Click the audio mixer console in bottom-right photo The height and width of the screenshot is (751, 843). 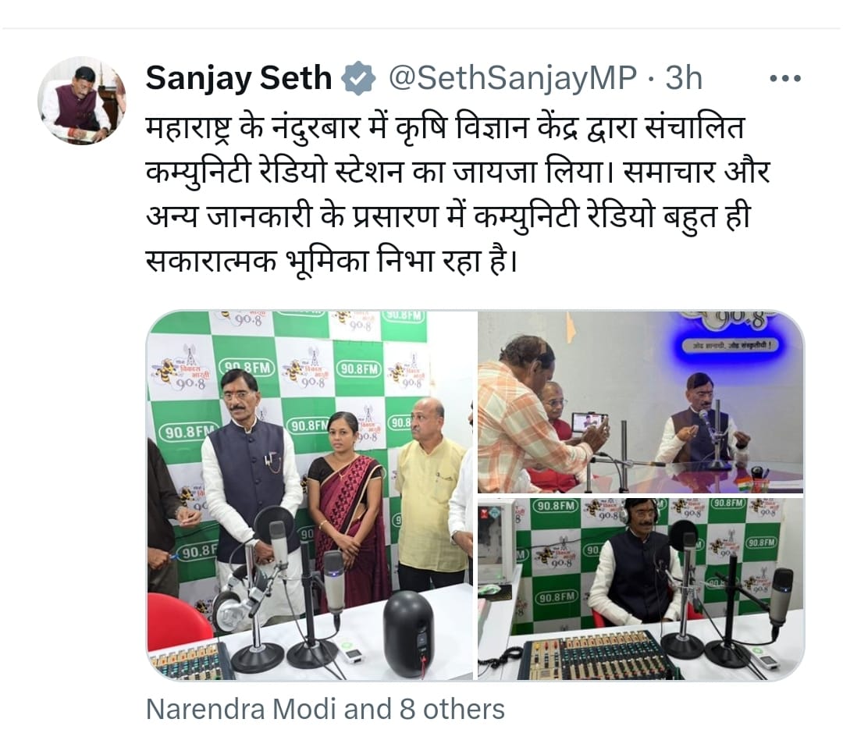pos(597,656)
